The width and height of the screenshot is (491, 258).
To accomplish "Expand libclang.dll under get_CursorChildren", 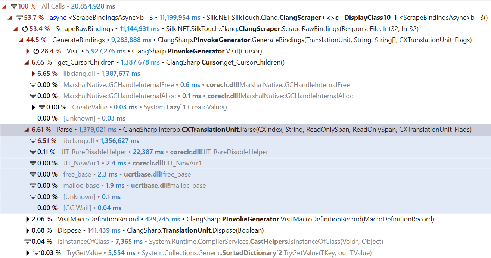I will [x=33, y=74].
